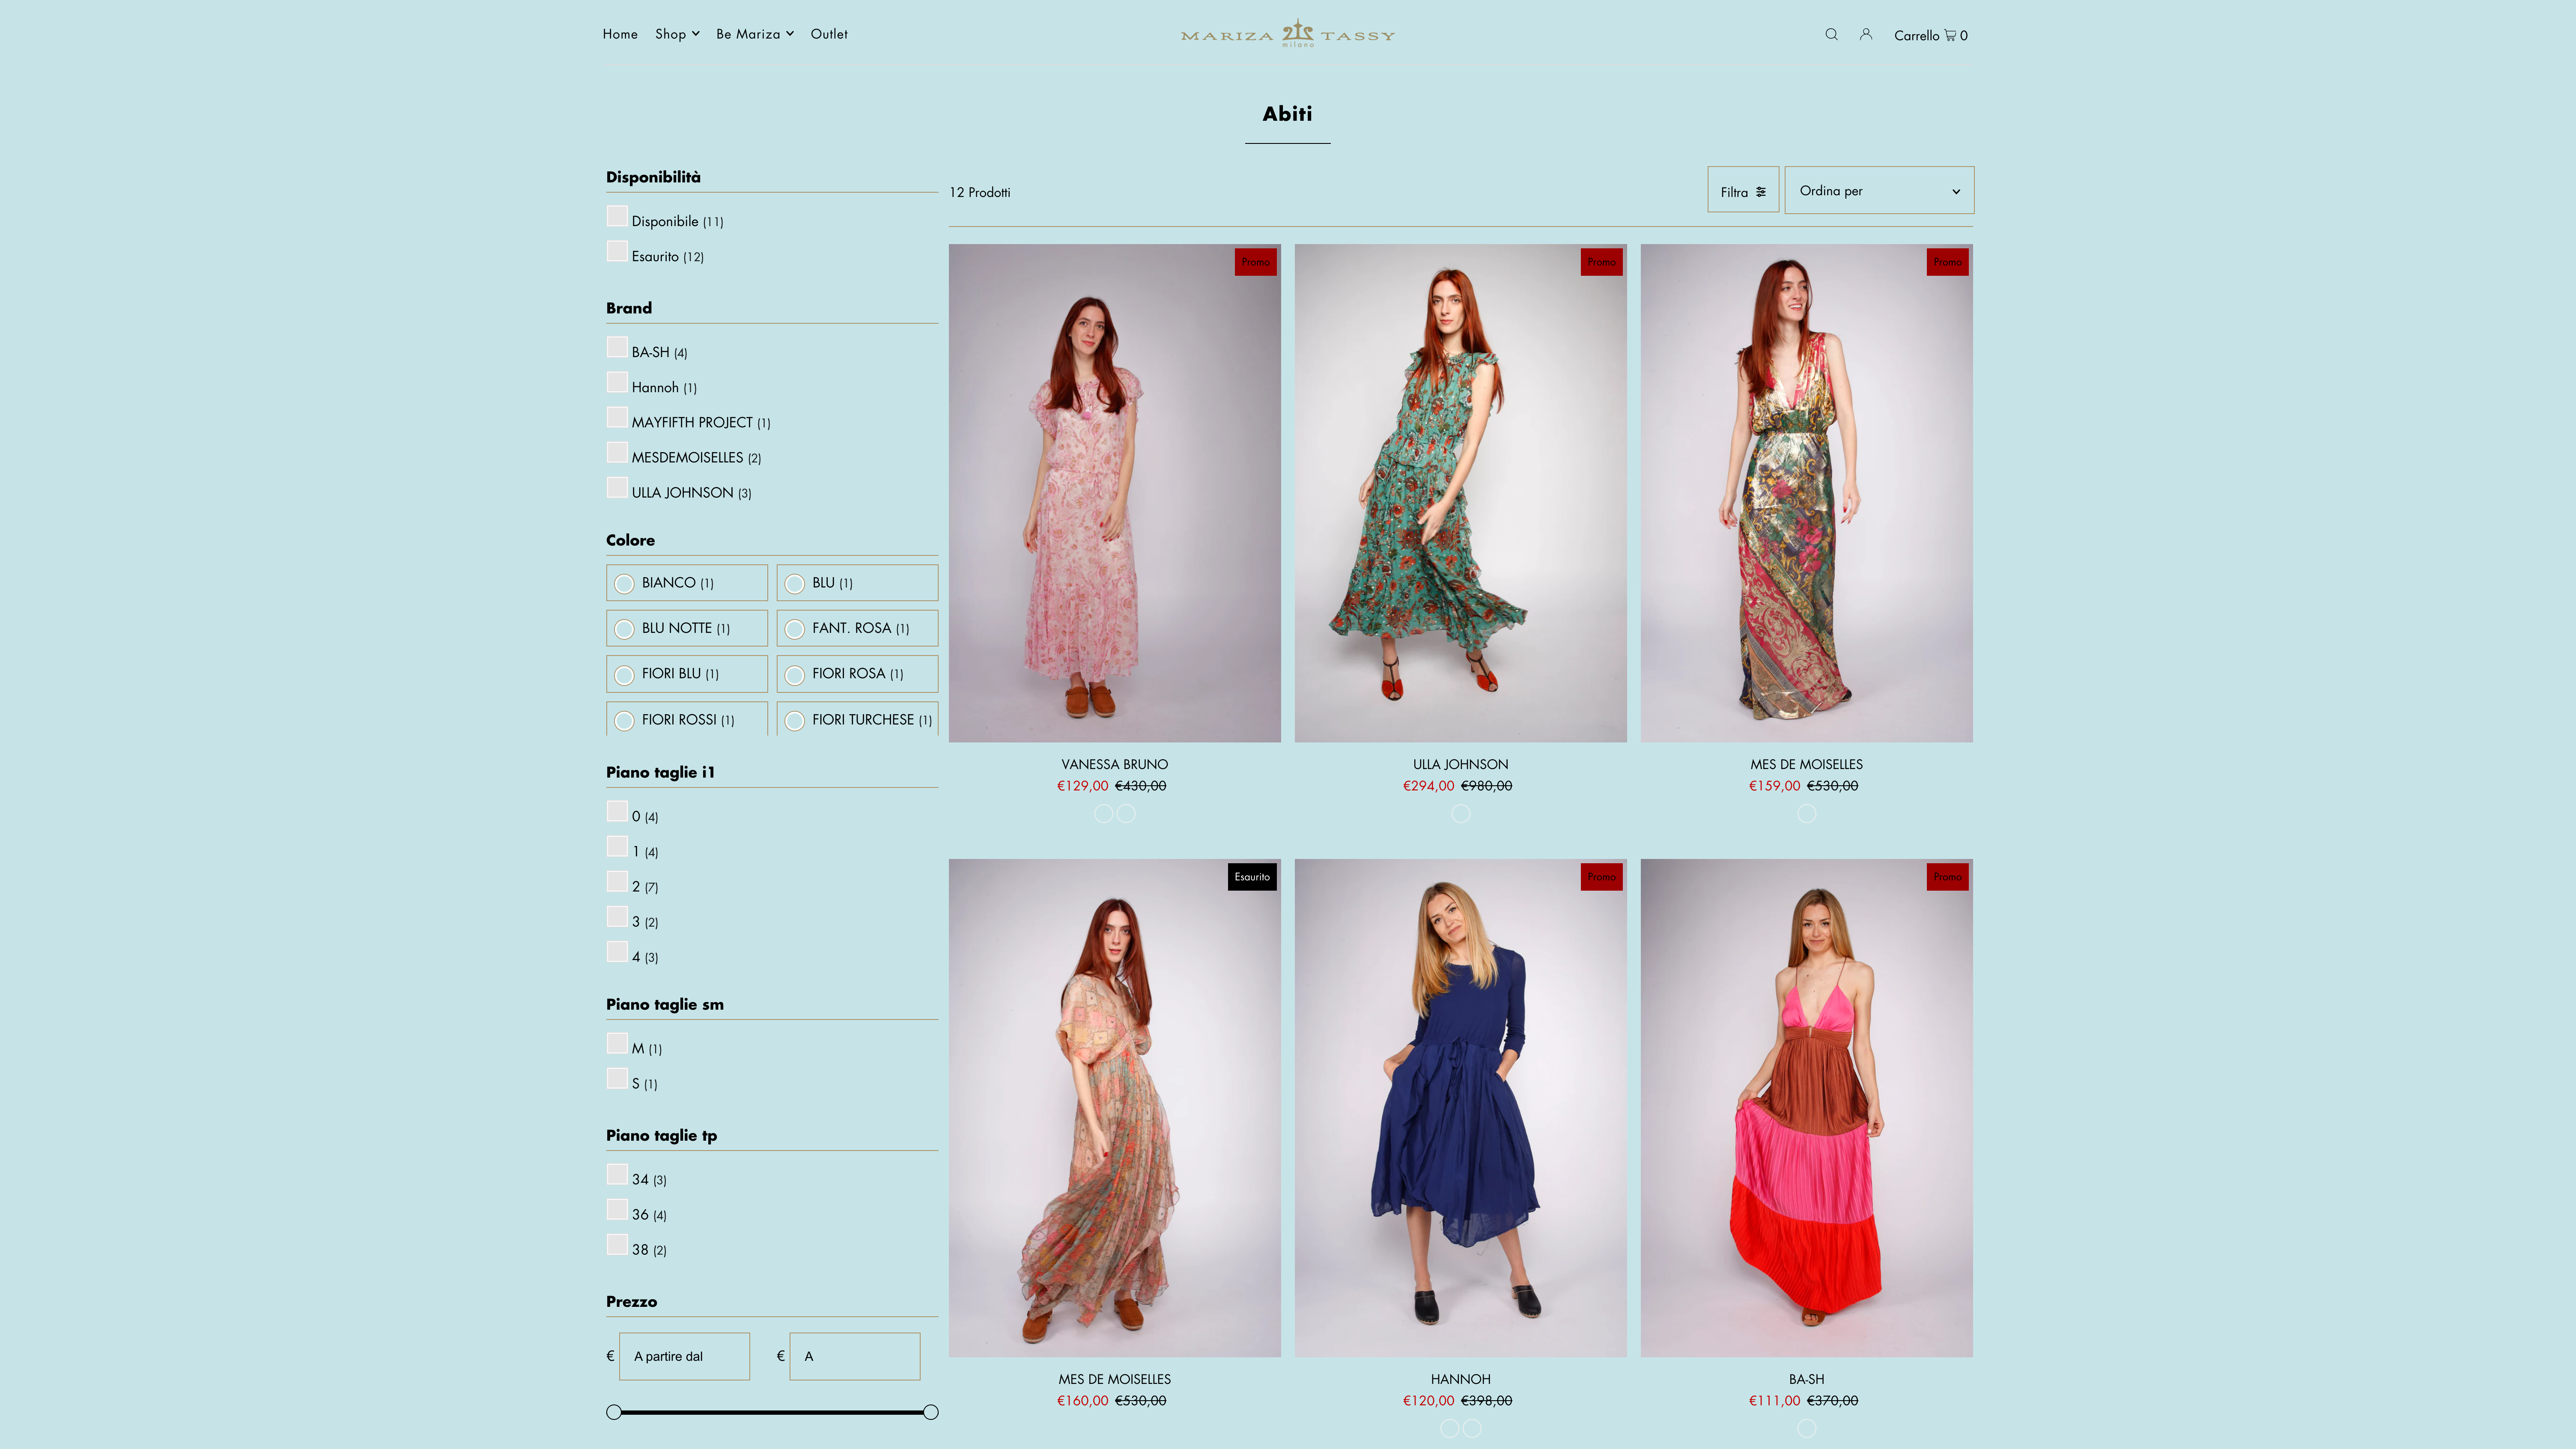
Task: Click the minimum price slider handle
Action: point(614,1412)
